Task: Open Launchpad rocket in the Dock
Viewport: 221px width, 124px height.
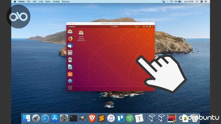Action: [x=36, y=118]
